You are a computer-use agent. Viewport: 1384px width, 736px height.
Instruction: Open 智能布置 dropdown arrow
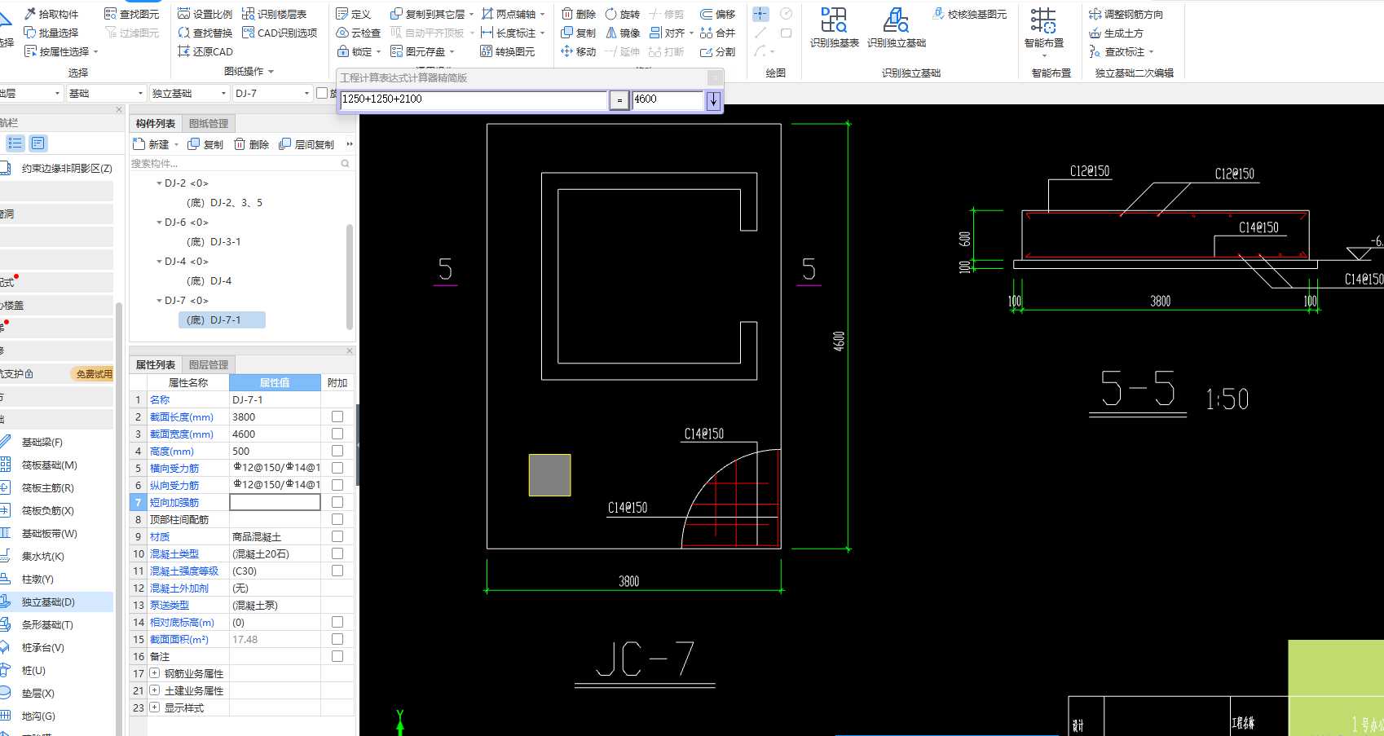pos(1044,55)
